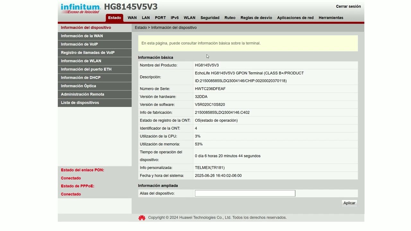
Task: Click CPU utilization value 3%
Action: 197,136
